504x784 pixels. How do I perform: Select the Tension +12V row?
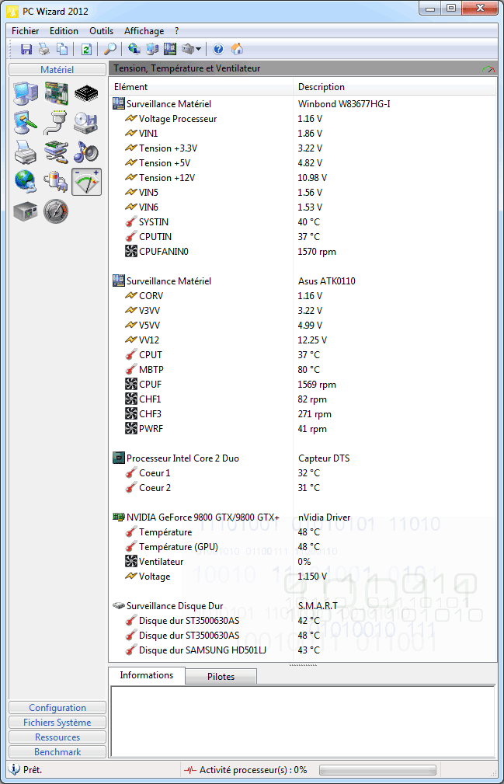click(303, 178)
